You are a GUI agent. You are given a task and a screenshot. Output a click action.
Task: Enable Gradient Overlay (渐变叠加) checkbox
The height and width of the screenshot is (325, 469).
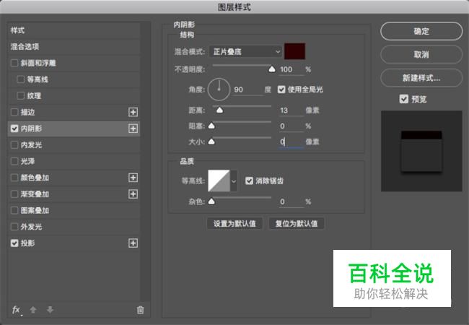coord(14,194)
